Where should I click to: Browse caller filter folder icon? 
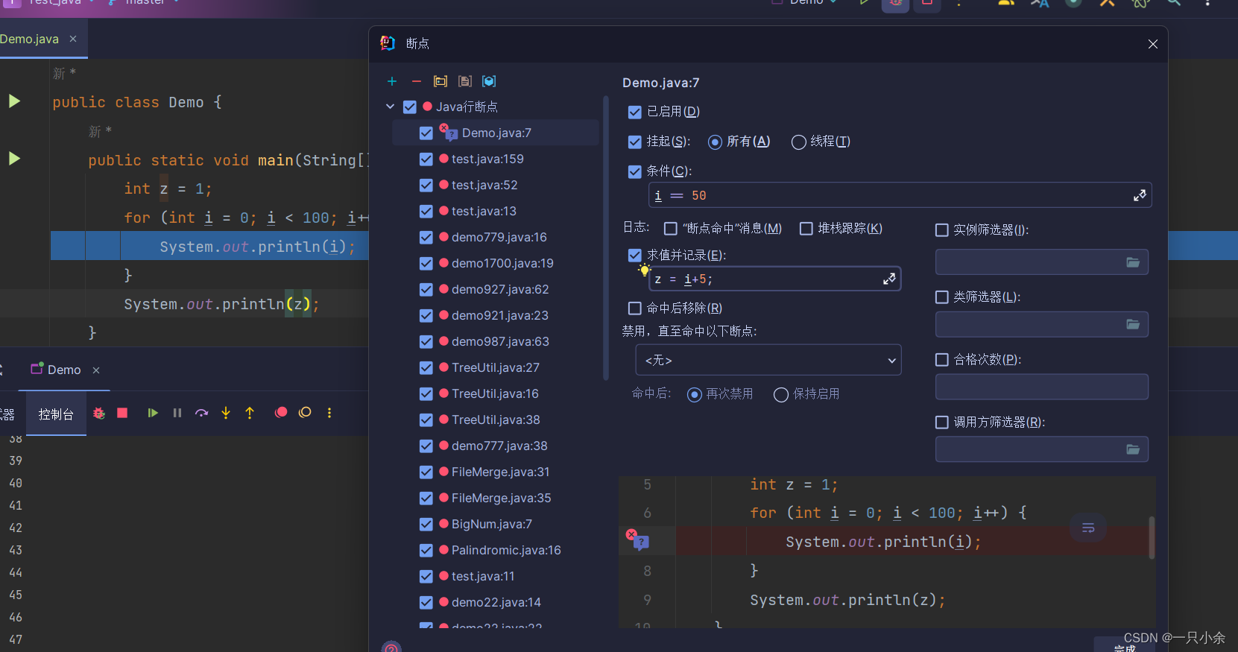click(x=1133, y=449)
